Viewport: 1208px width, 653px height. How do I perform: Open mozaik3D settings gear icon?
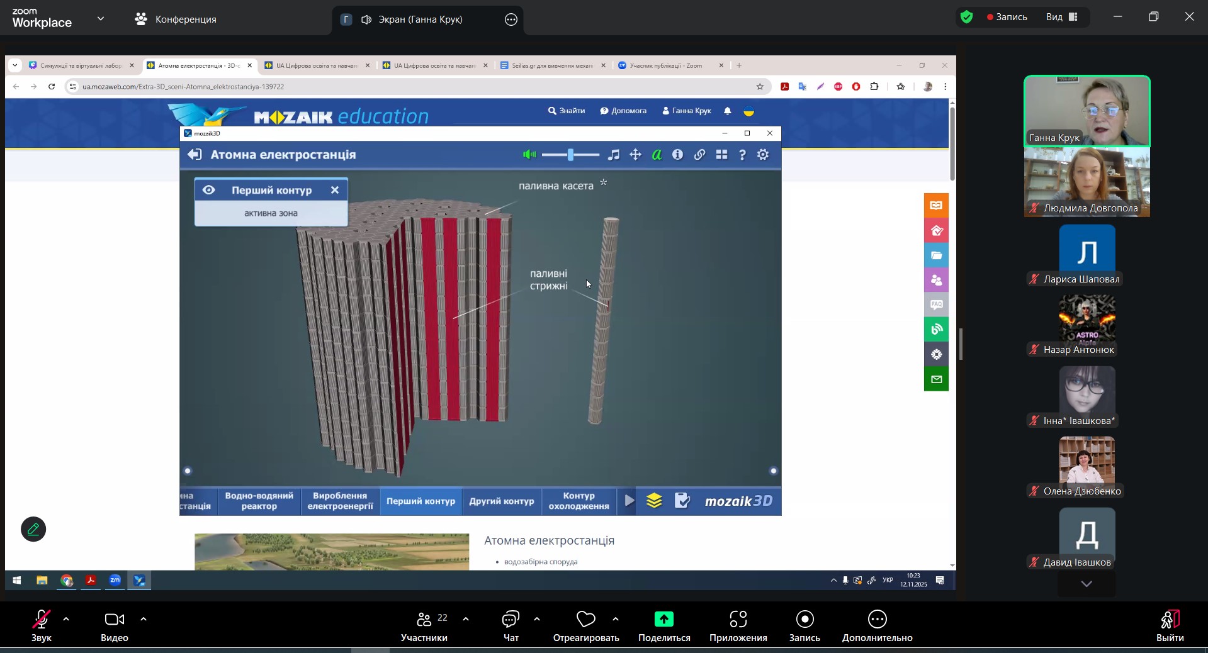(x=763, y=155)
